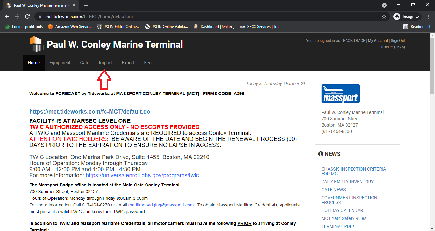This screenshot has width=435, height=231.
Task: Open the tab search dropdown arrow
Action: pos(384,5)
